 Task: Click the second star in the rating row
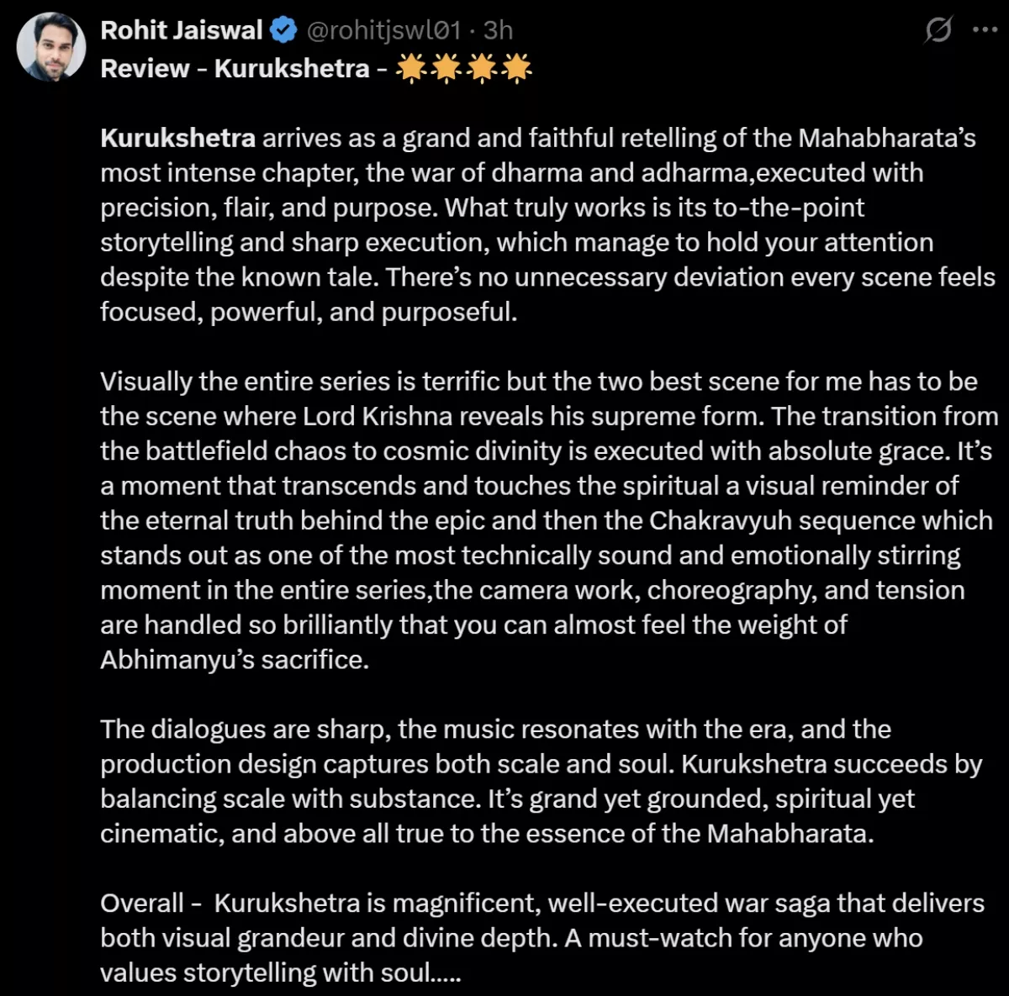[x=446, y=67]
